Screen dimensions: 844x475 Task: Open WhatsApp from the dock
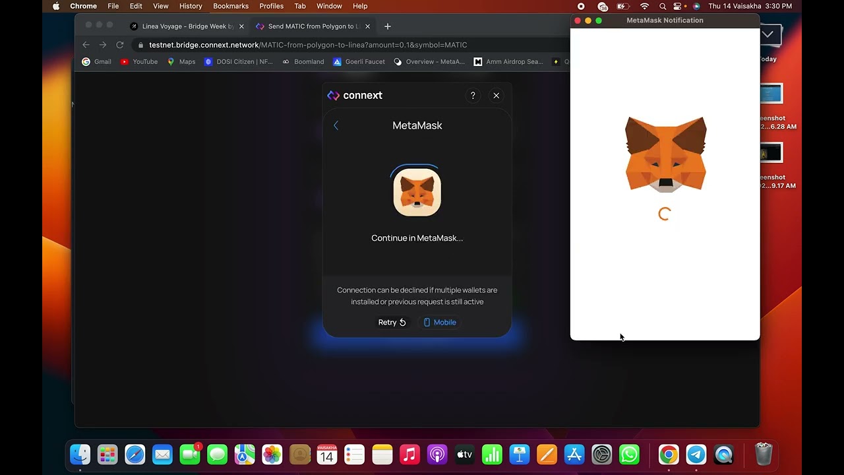pos(630,455)
